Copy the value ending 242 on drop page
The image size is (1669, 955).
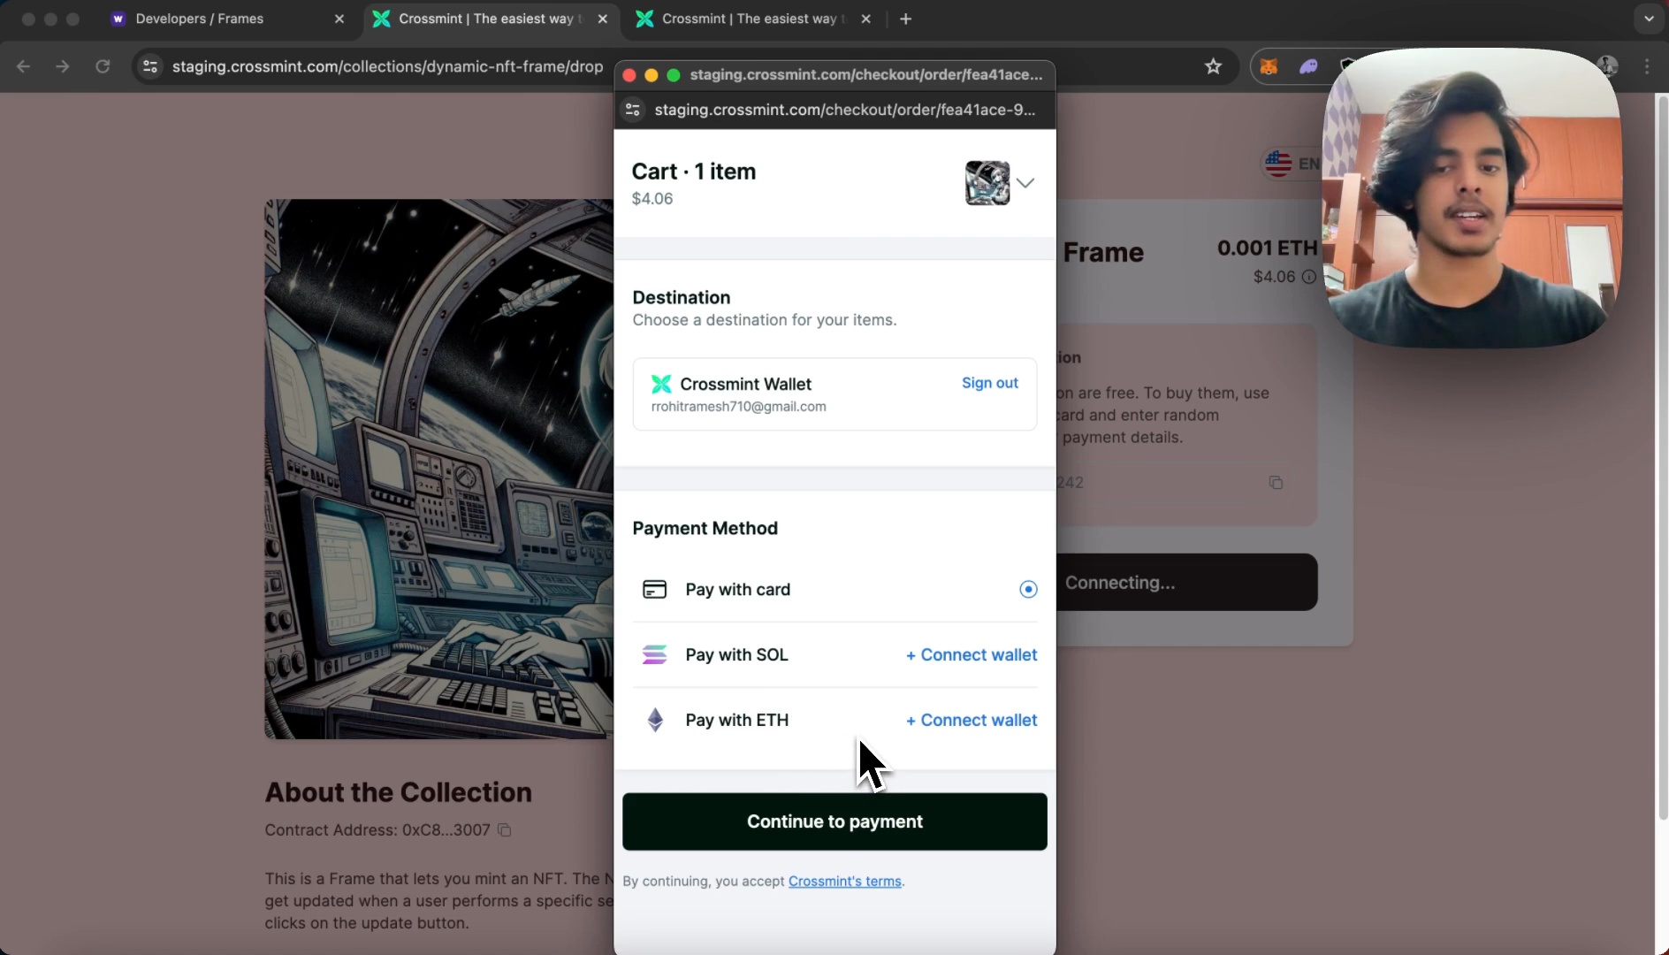pyautogui.click(x=1276, y=483)
